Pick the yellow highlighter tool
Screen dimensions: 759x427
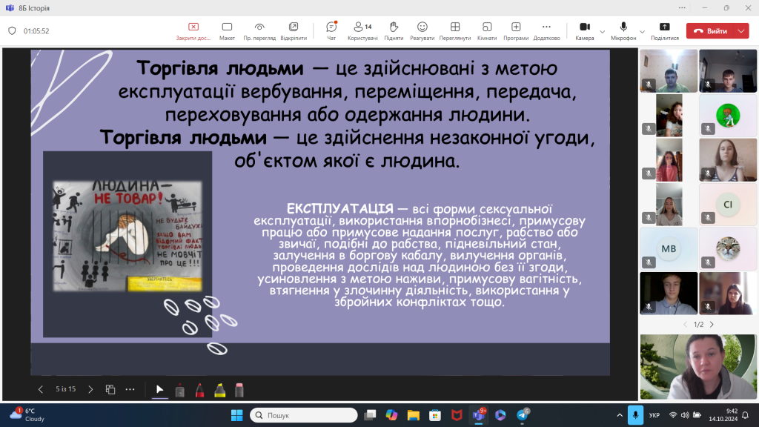click(x=219, y=389)
